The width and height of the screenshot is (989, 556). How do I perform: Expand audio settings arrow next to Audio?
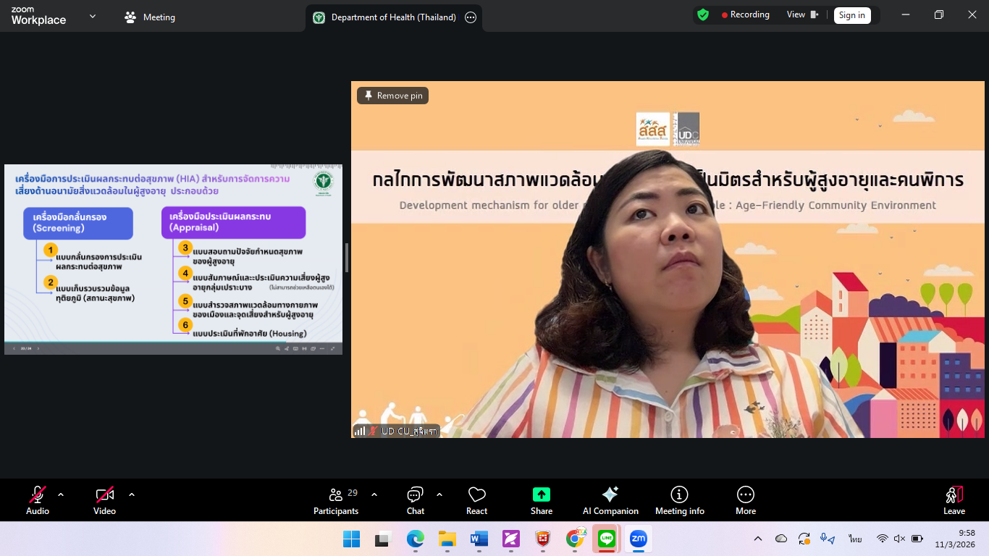pyautogui.click(x=61, y=494)
